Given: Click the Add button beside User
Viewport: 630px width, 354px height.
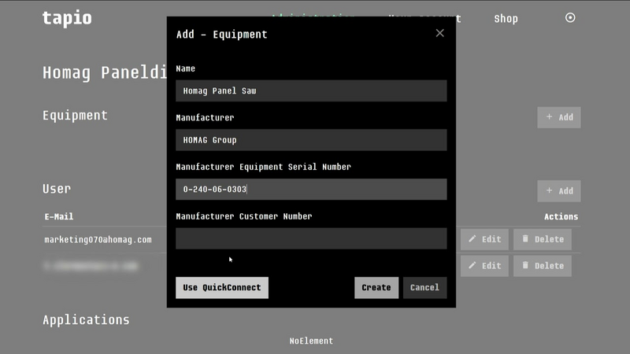Looking at the screenshot, I should pos(559,191).
